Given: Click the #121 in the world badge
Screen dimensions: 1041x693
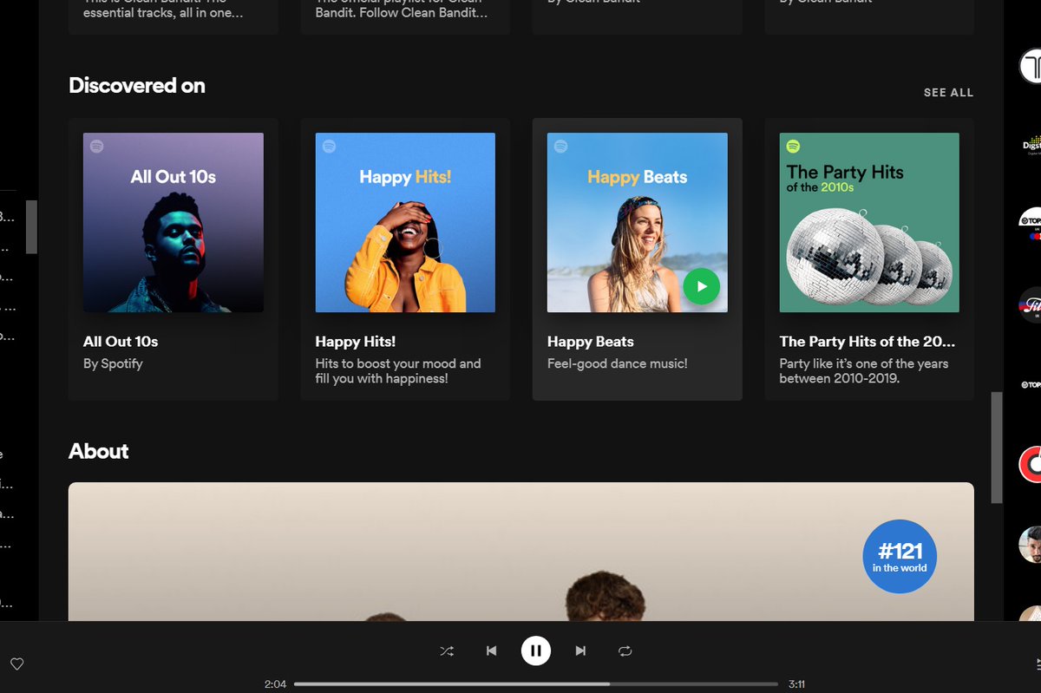Looking at the screenshot, I should click(x=900, y=556).
